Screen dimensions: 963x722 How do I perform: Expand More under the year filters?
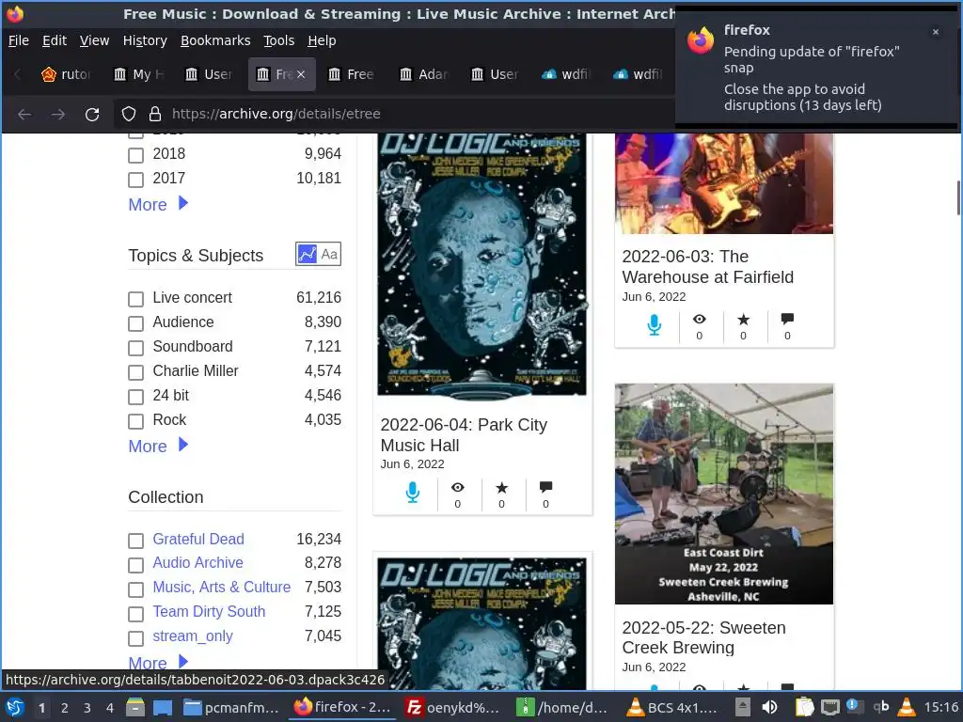pyautogui.click(x=158, y=204)
